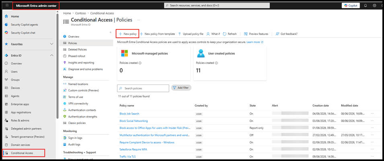Open VPN connectivity
Screen dimensions: 384x161
pos(78,103)
